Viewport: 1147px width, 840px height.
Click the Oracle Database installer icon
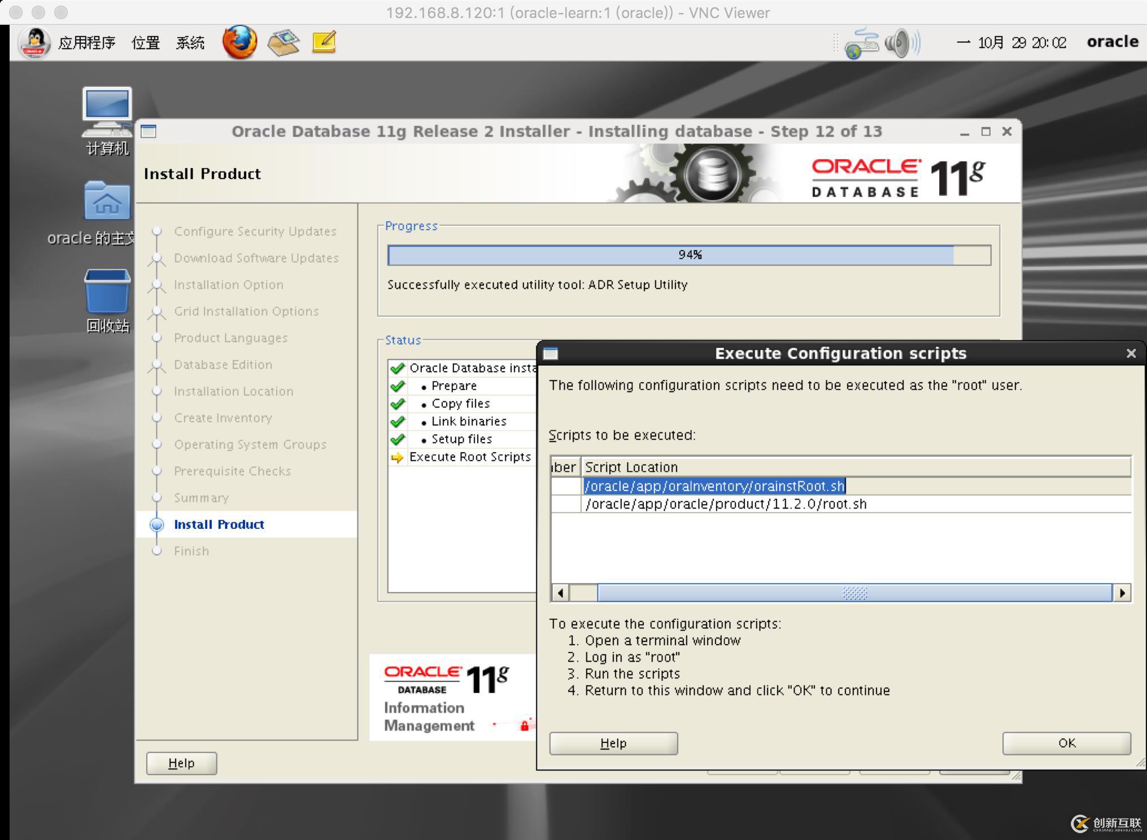tap(152, 131)
